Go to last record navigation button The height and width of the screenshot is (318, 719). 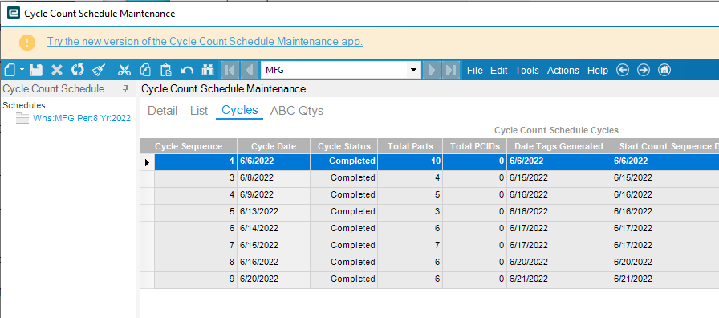pyautogui.click(x=451, y=70)
